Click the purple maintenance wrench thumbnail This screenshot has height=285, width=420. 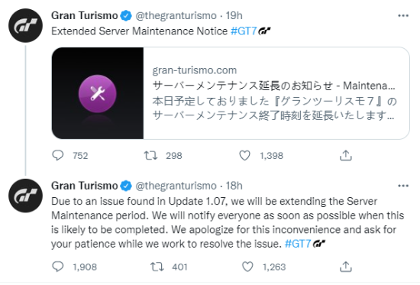pyautogui.click(x=98, y=93)
